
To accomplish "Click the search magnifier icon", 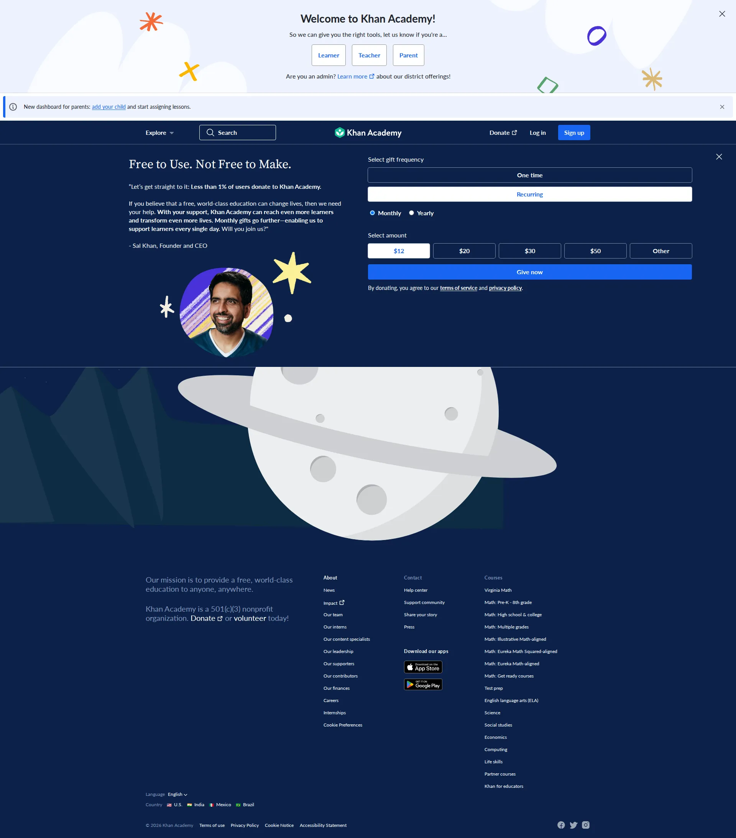I will pyautogui.click(x=210, y=133).
